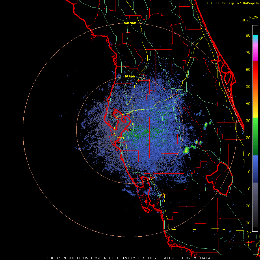
Task: Pick the blue segment of the color bar
Action: pyautogui.click(x=255, y=169)
